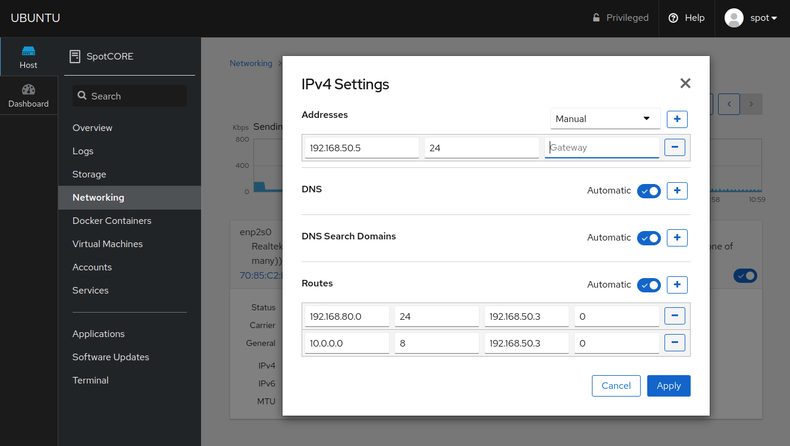790x446 pixels.
Task: Edit route destination 10.0.0.0
Action: pos(347,344)
